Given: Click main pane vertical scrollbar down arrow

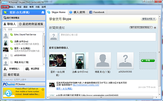Looking at the screenshot, I should [159, 94].
